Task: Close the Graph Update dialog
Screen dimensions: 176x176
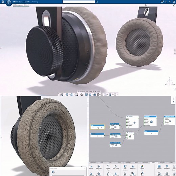Action: click(85, 168)
